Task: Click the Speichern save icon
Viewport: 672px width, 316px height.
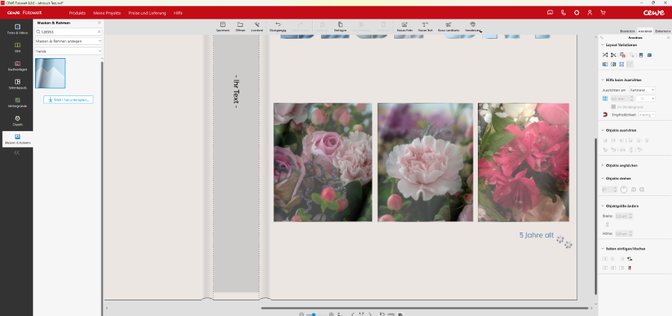Action: (x=223, y=25)
